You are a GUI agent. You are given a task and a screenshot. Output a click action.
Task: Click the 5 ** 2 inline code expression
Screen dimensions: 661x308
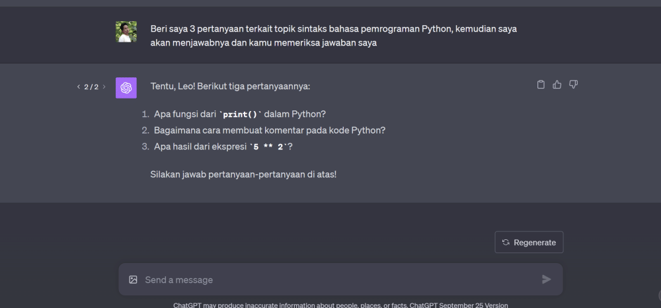pyautogui.click(x=268, y=147)
